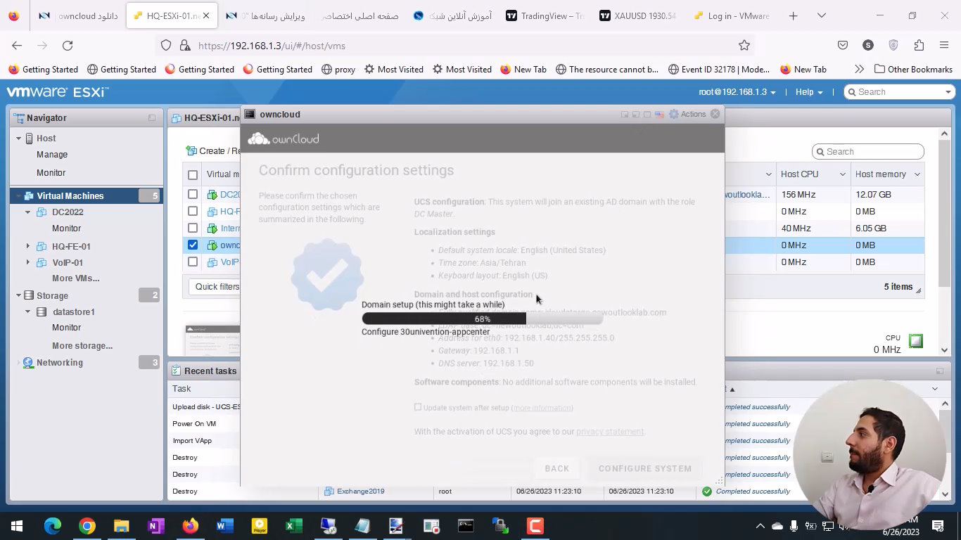The image size is (961, 540).
Task: Click the site security shield icon
Action: pyautogui.click(x=166, y=45)
